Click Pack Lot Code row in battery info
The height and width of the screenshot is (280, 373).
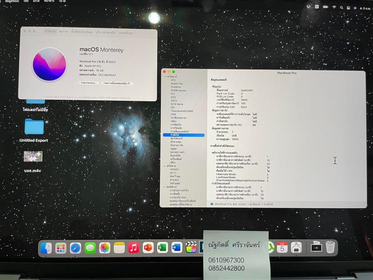click(x=230, y=94)
